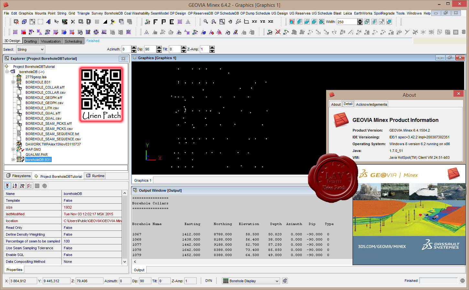Click the refresh icon beside Borehole Display

coord(285,281)
